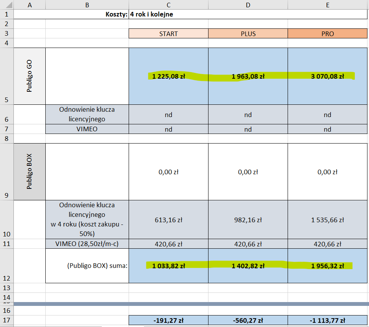Click the column E header
The height and width of the screenshot is (327, 369).
pos(327,5)
